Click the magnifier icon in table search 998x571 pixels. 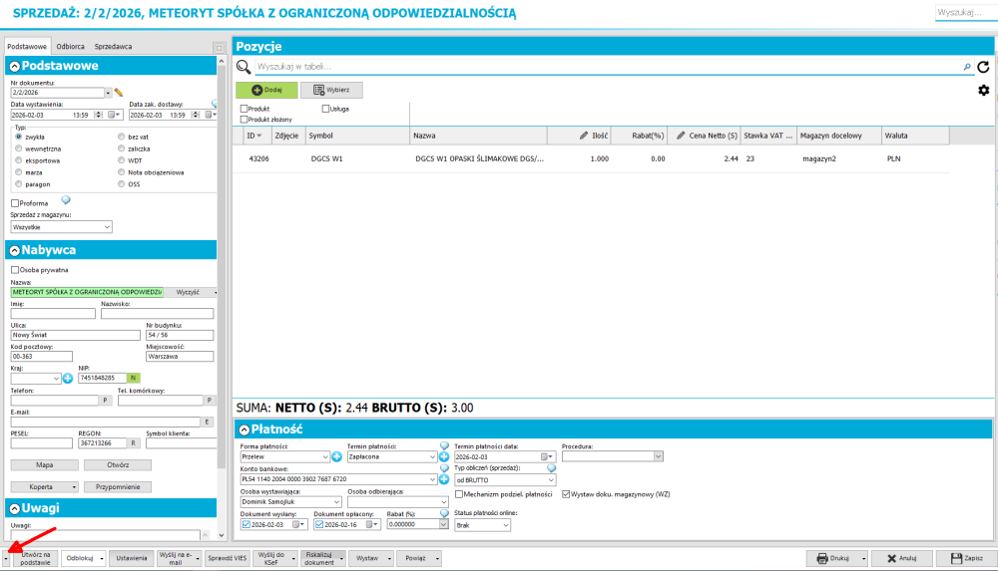tap(244, 67)
